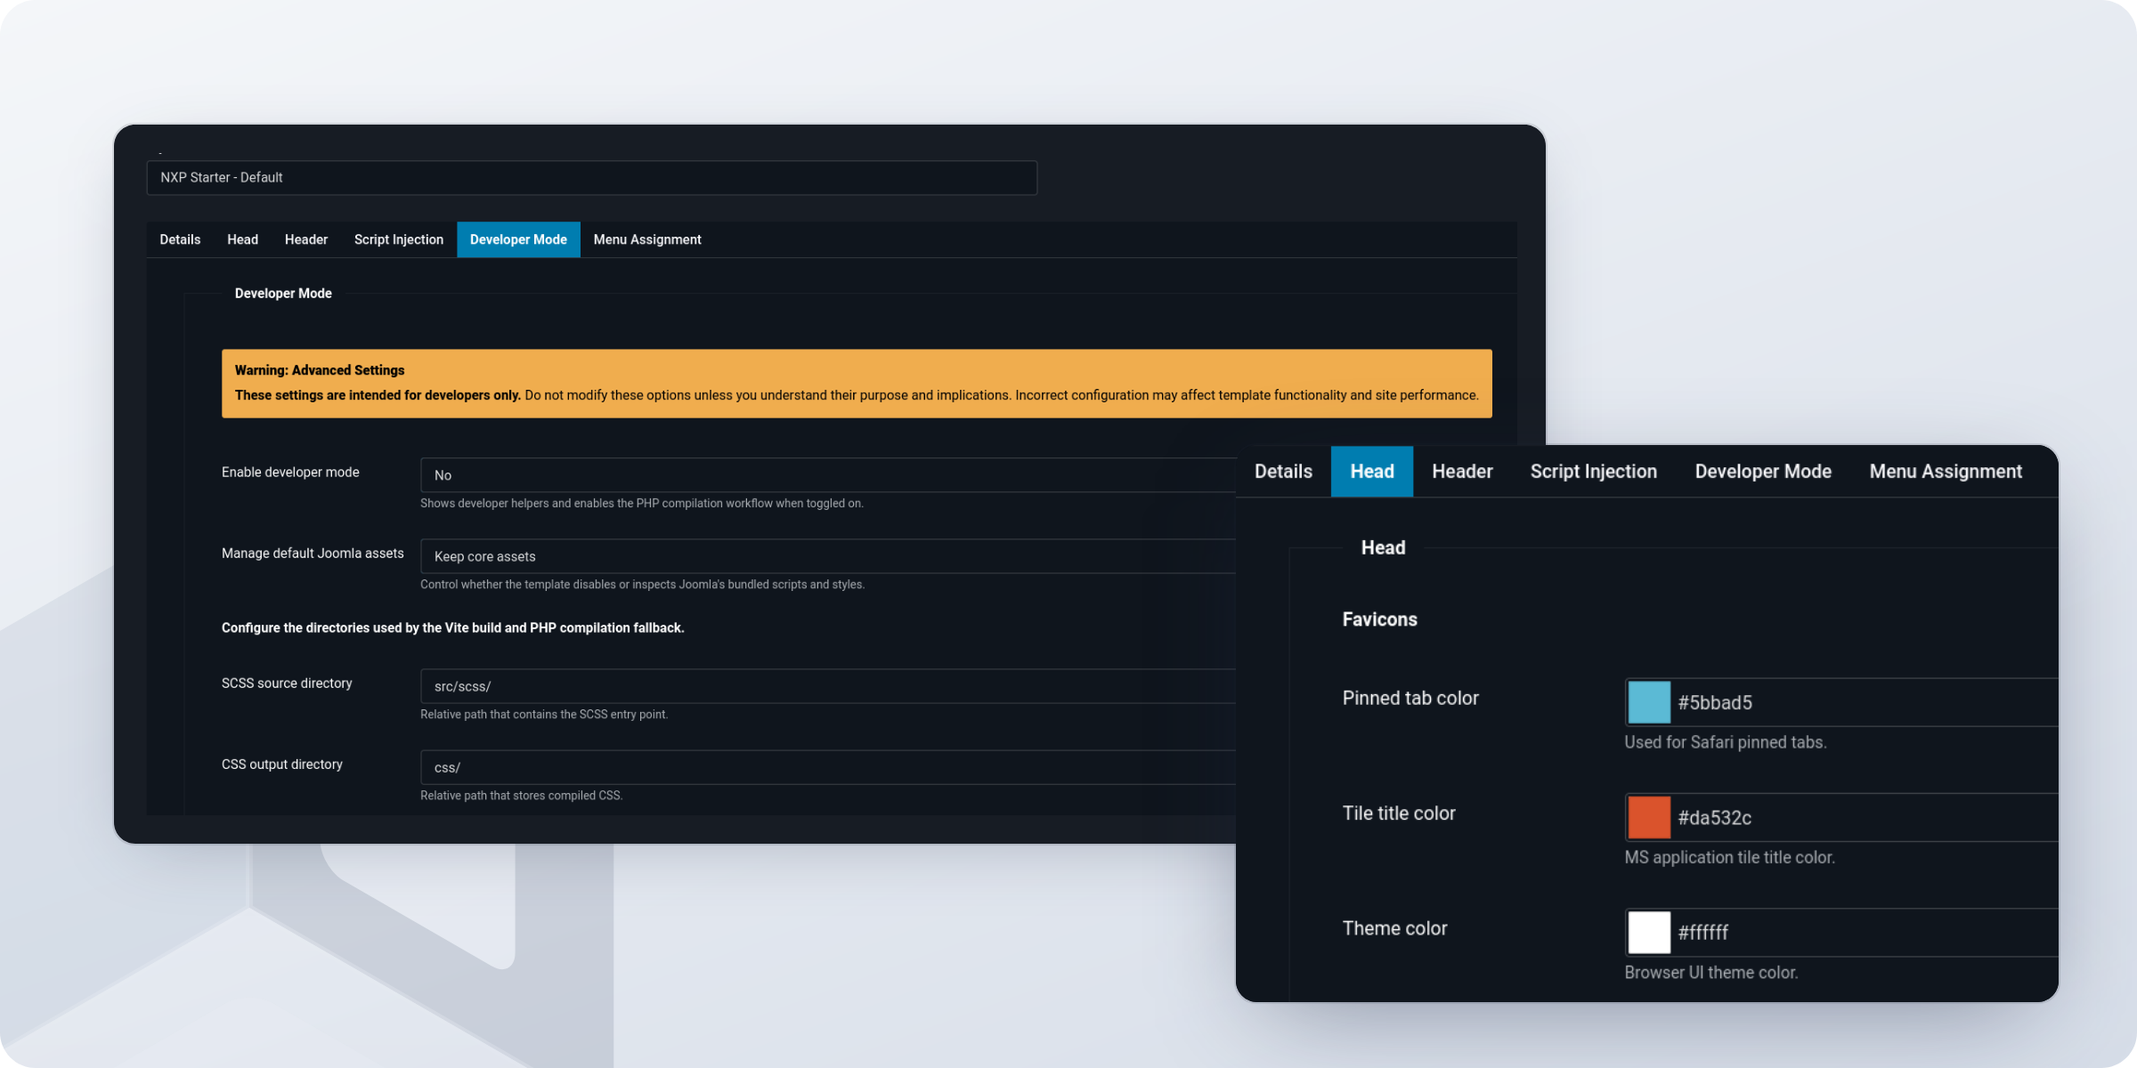
Task: Open Developer Mode tab in front panel
Action: coord(1763,471)
